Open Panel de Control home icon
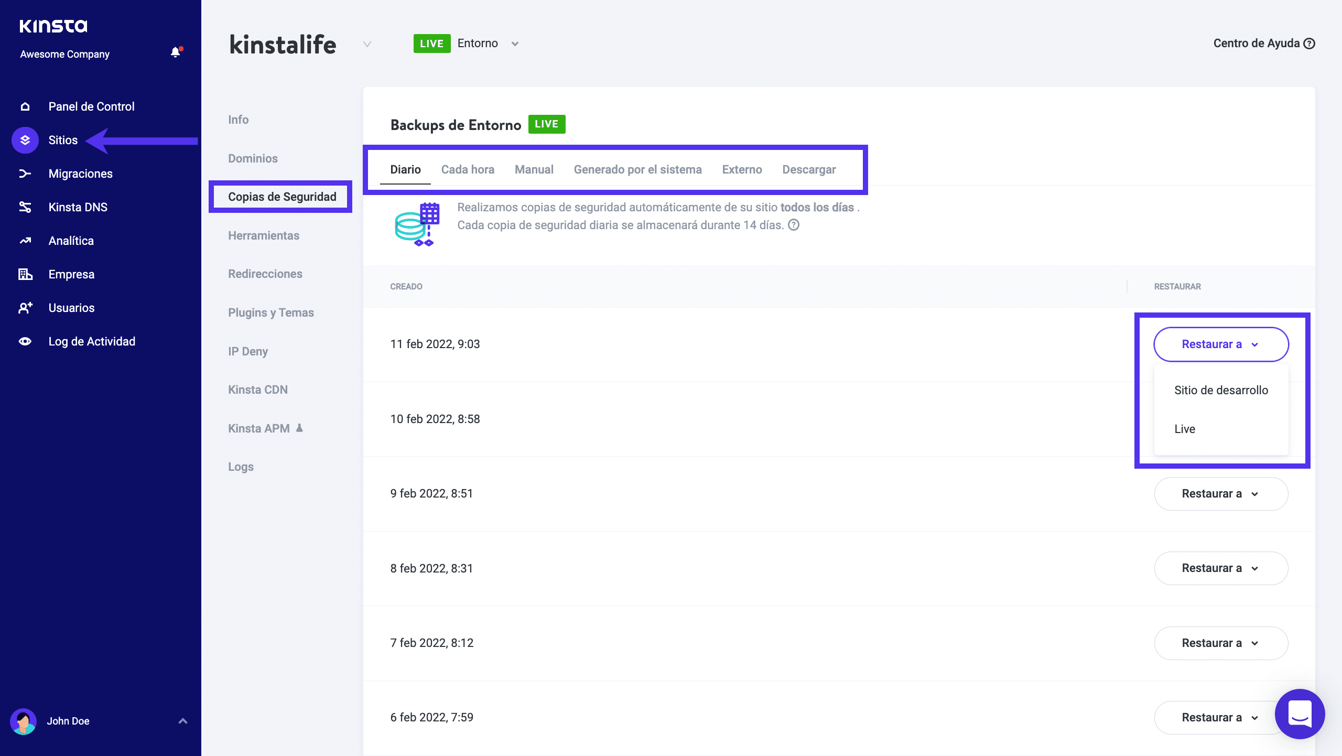The image size is (1342, 756). coord(25,106)
